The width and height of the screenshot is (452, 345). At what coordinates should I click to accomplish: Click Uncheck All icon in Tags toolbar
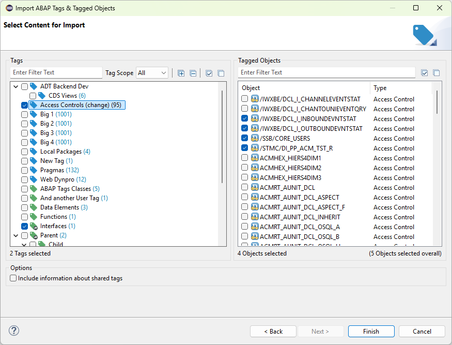(221, 73)
